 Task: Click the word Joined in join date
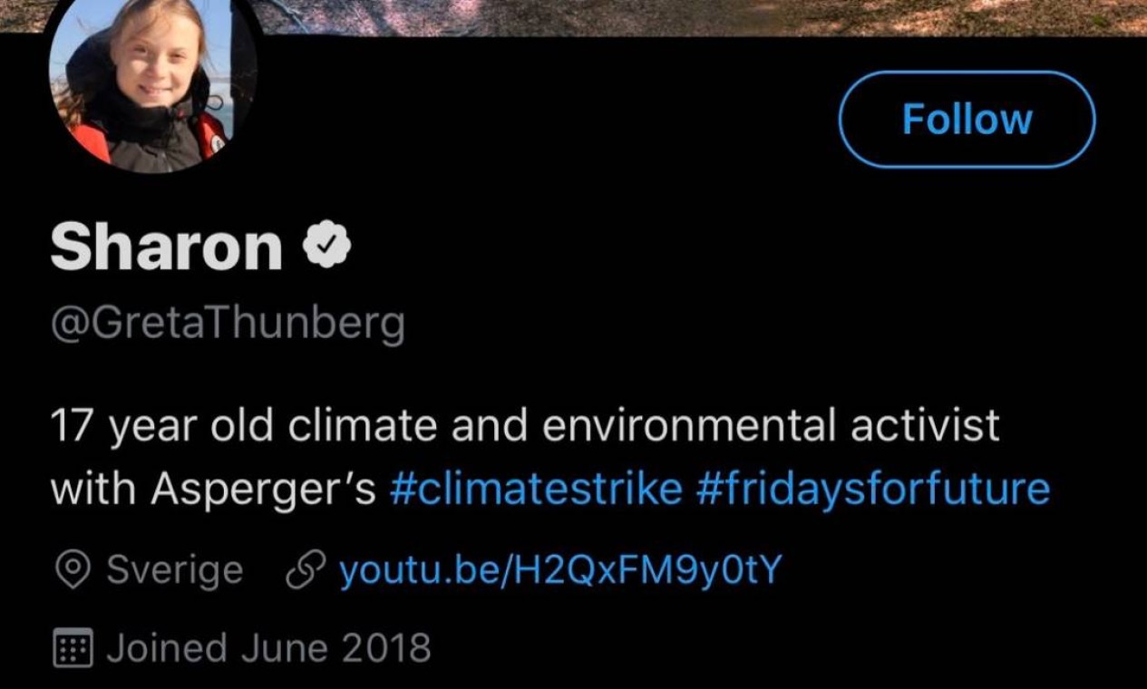coord(167,648)
